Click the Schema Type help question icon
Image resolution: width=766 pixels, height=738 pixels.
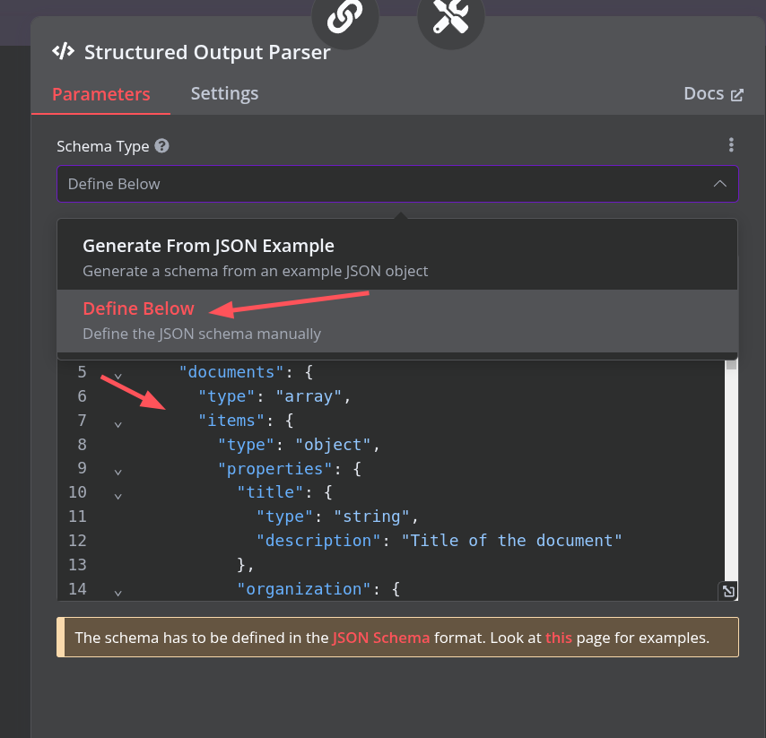click(161, 146)
